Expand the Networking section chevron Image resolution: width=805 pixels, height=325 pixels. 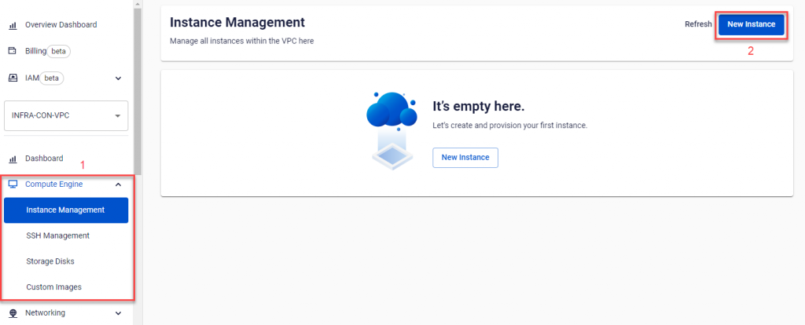click(118, 313)
